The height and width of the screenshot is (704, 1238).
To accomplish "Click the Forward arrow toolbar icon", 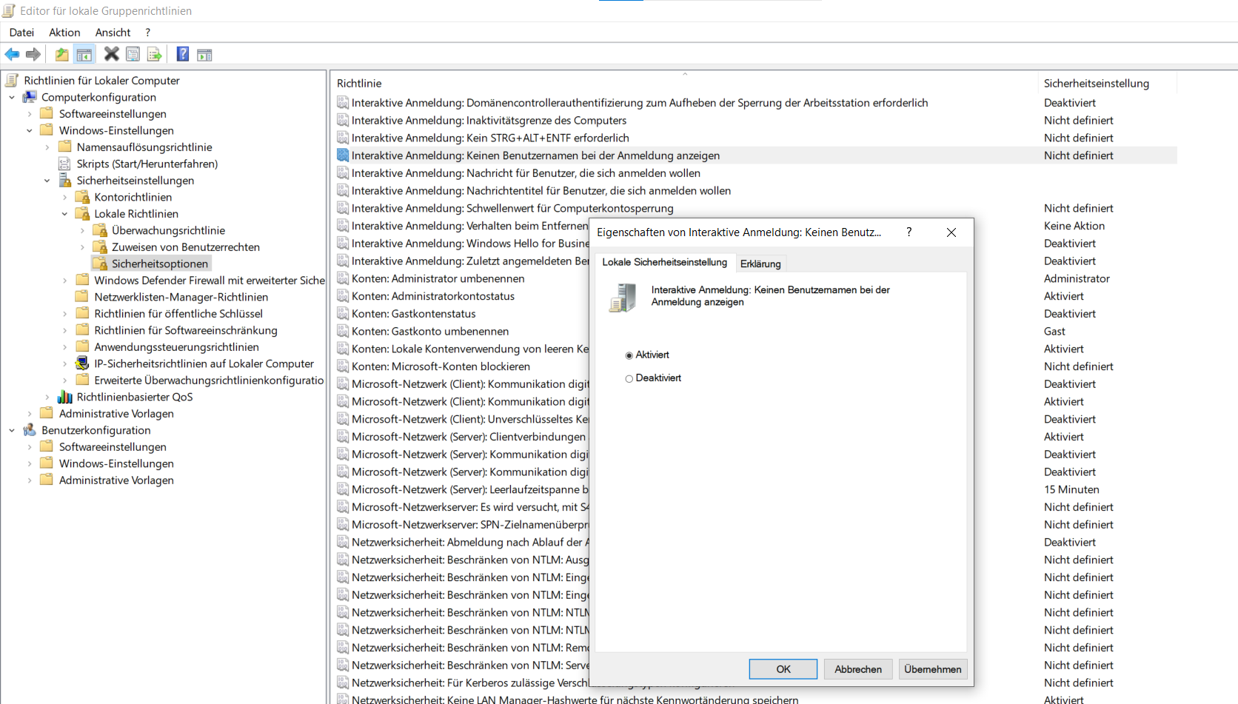I will point(33,54).
